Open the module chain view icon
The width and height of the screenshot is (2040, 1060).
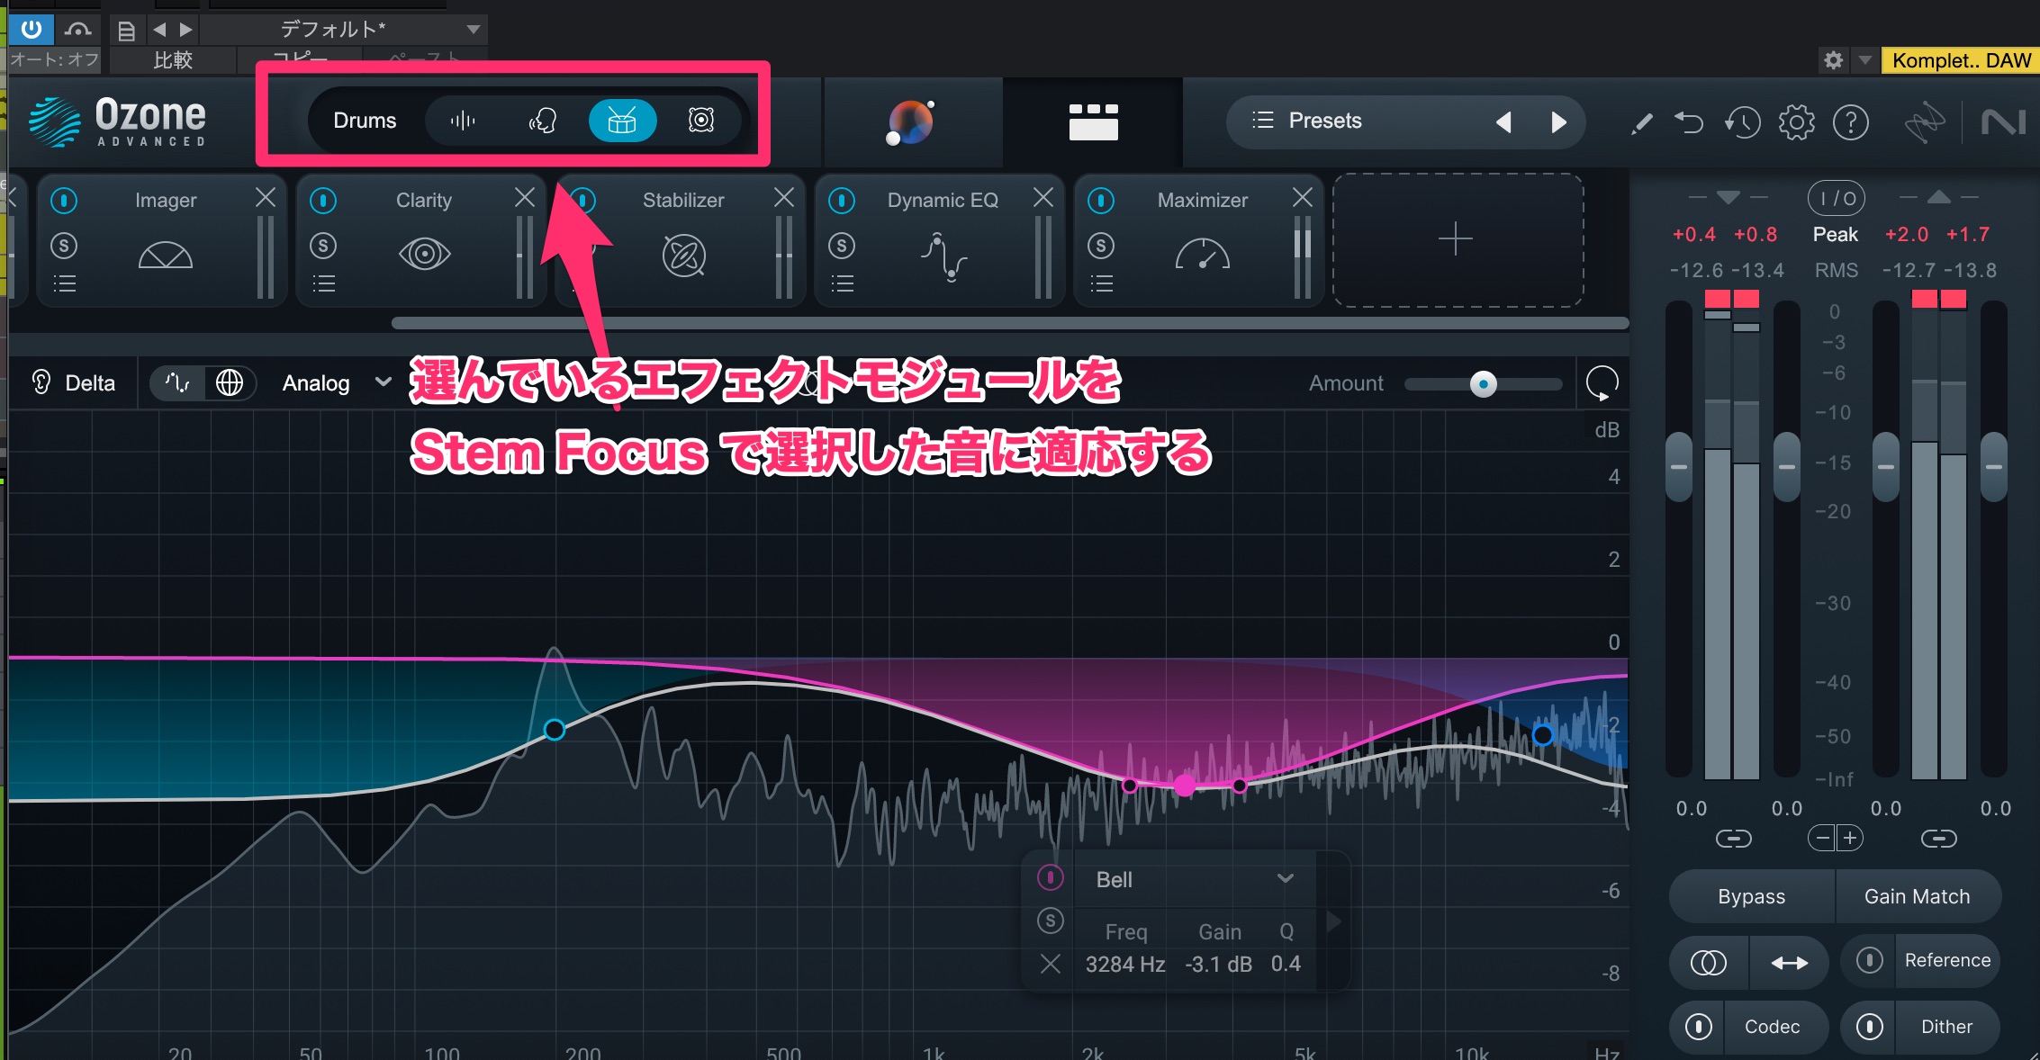point(1093,122)
